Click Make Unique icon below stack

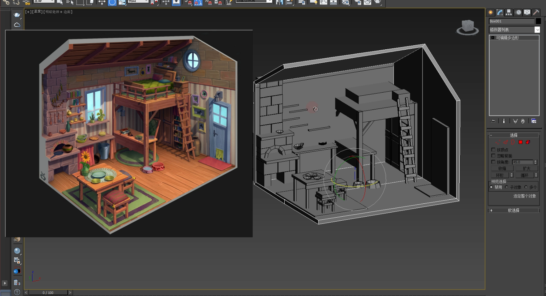(x=515, y=121)
